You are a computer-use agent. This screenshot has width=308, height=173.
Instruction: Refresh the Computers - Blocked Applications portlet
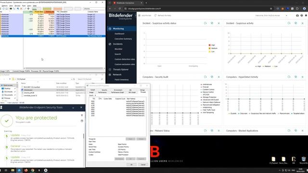pos(289,131)
